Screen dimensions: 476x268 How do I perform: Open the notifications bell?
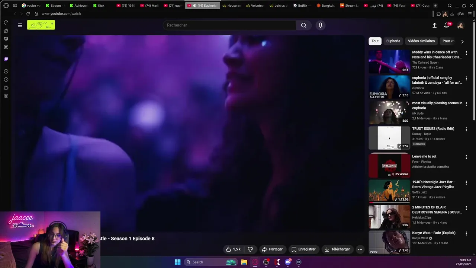[x=447, y=25]
